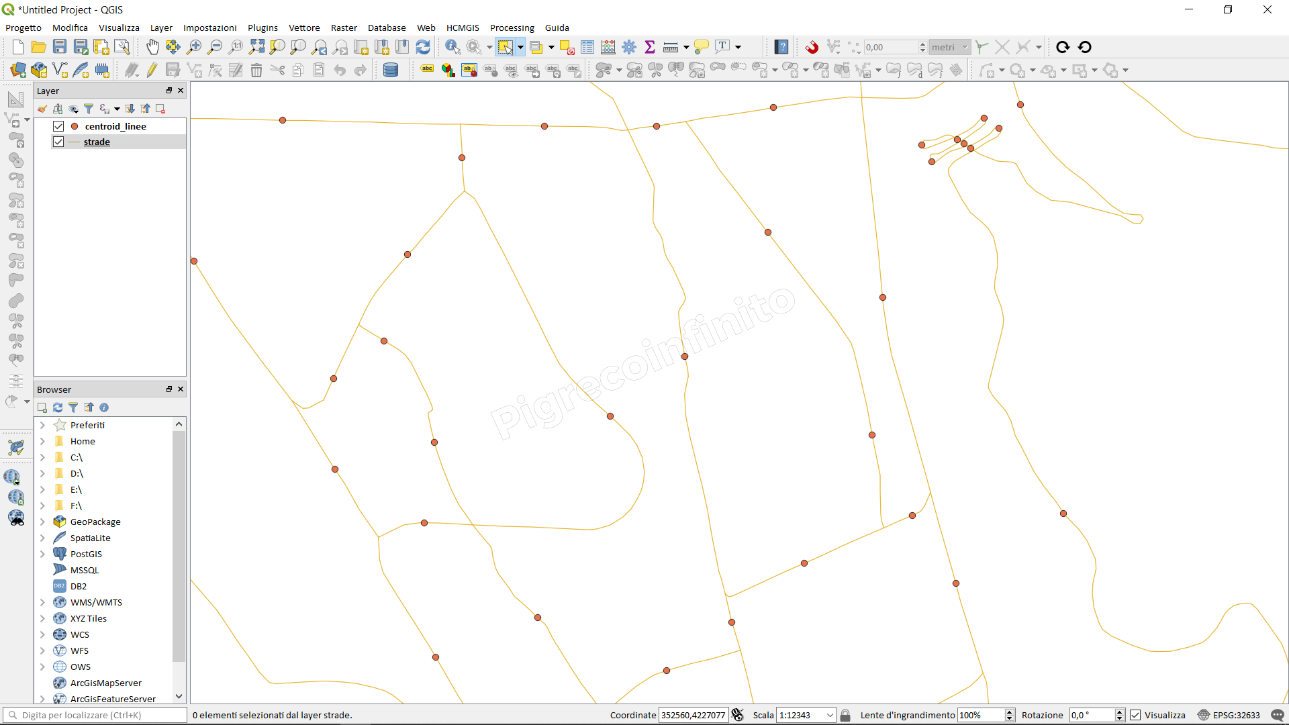Image resolution: width=1289 pixels, height=725 pixels.
Task: Select the MSSQL browser item
Action: [x=85, y=570]
